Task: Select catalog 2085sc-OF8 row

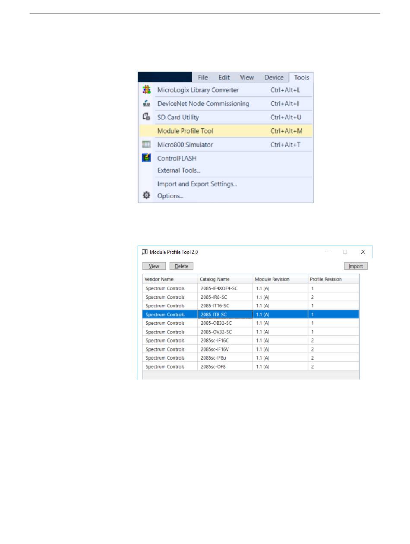Action: (251, 367)
